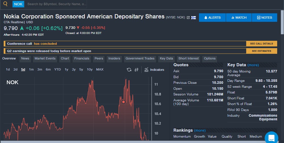The width and height of the screenshot is (284, 143).
Task: Select the YTD chart range
Action: click(x=57, y=69)
